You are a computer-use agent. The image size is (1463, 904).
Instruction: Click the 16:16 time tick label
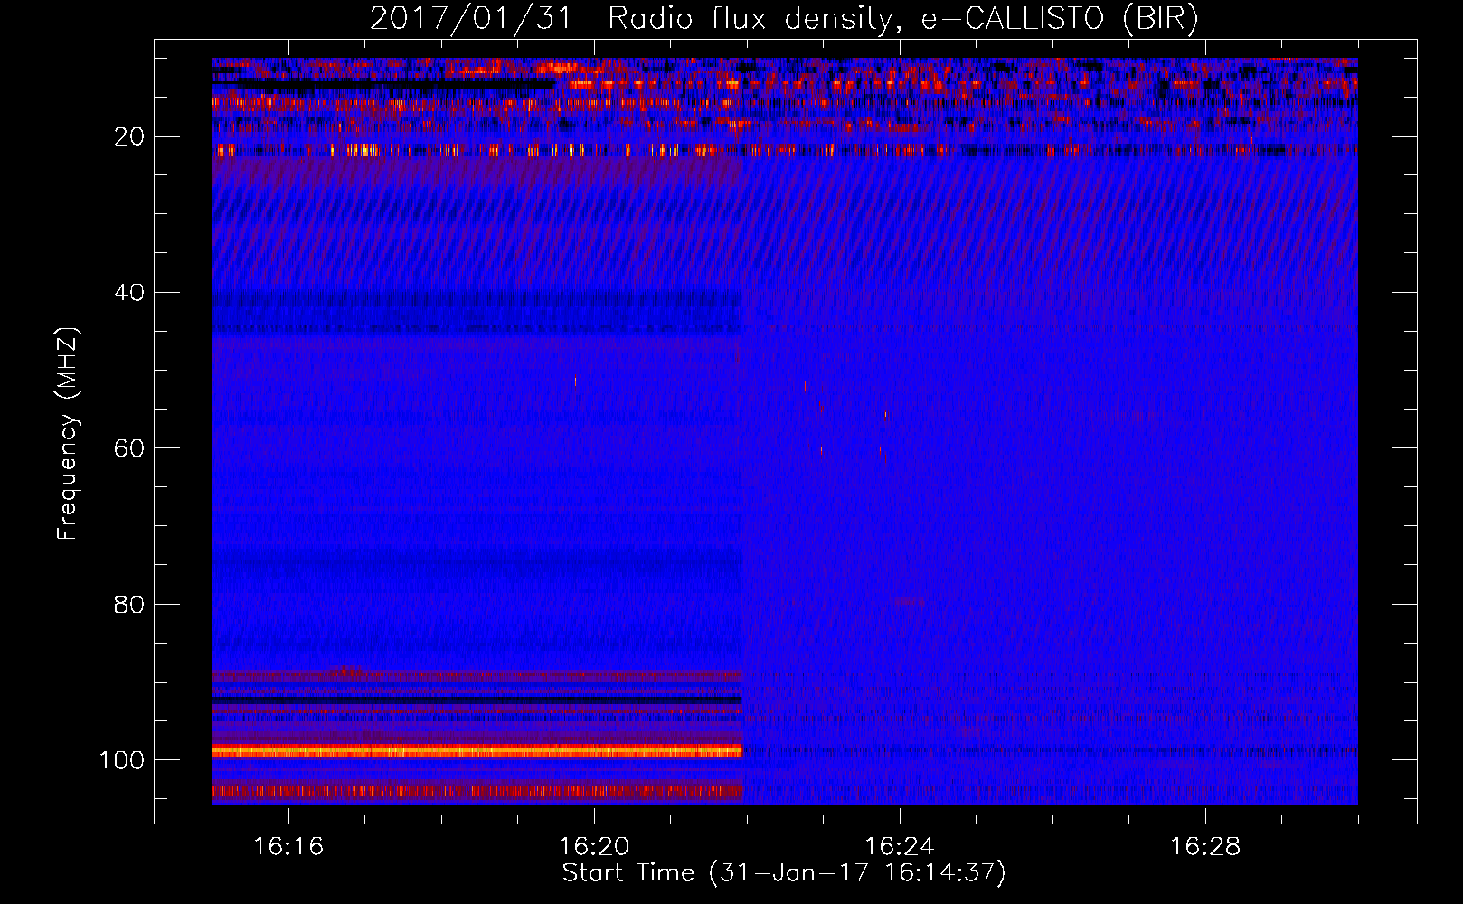click(x=288, y=846)
